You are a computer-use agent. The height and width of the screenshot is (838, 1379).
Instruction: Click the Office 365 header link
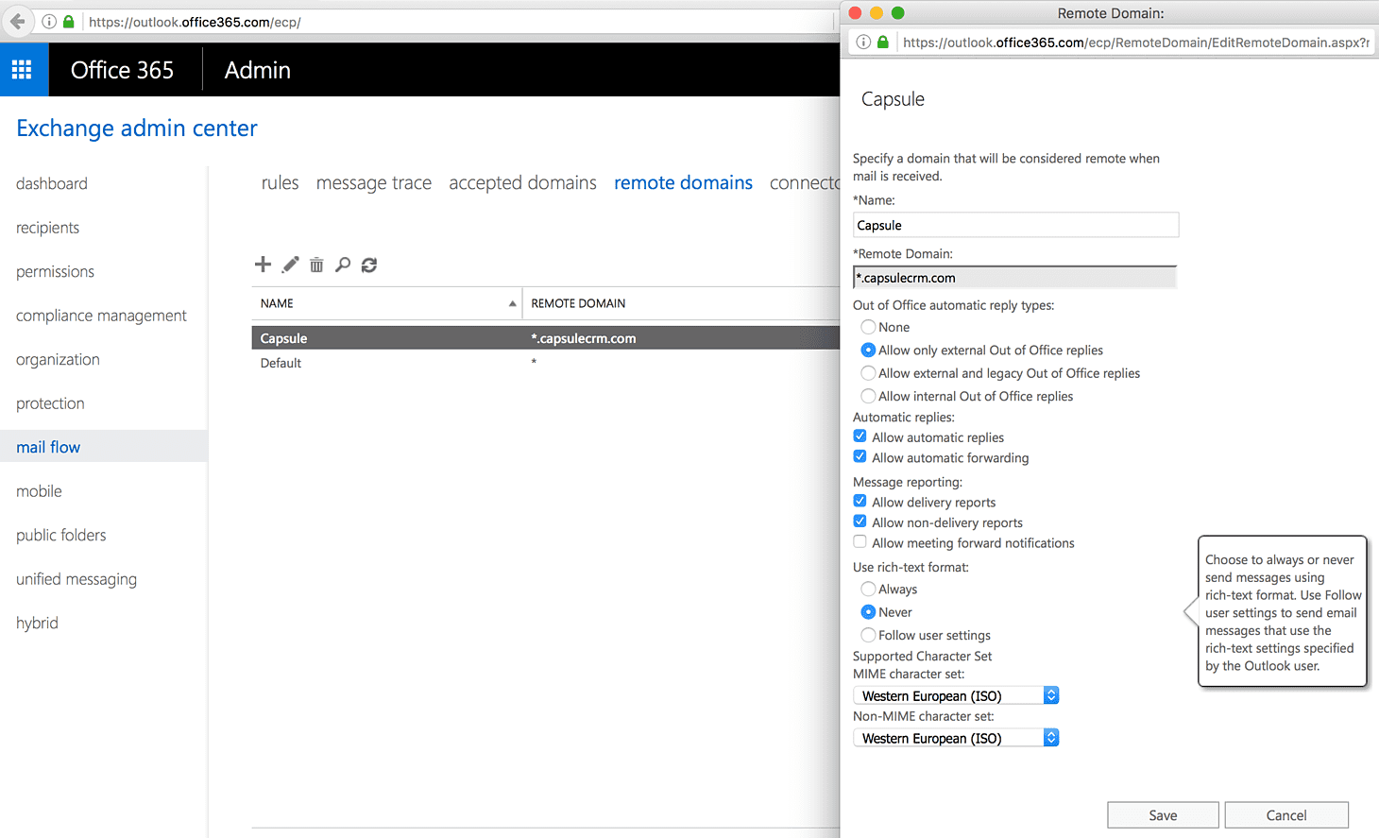[122, 70]
